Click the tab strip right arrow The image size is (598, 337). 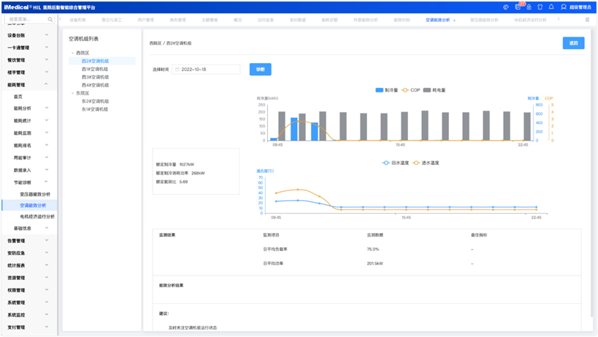(558, 19)
